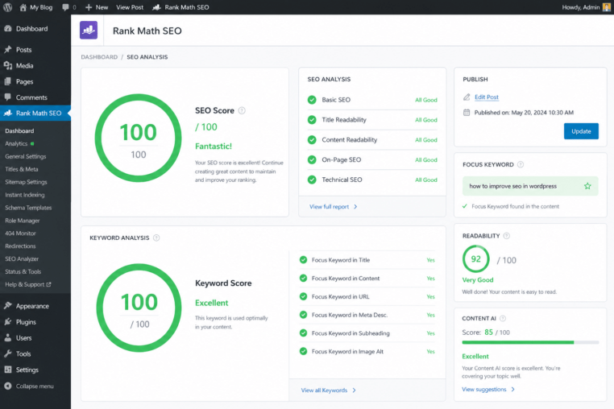Click On-Page SEO check icon
The image size is (614, 409).
point(312,159)
